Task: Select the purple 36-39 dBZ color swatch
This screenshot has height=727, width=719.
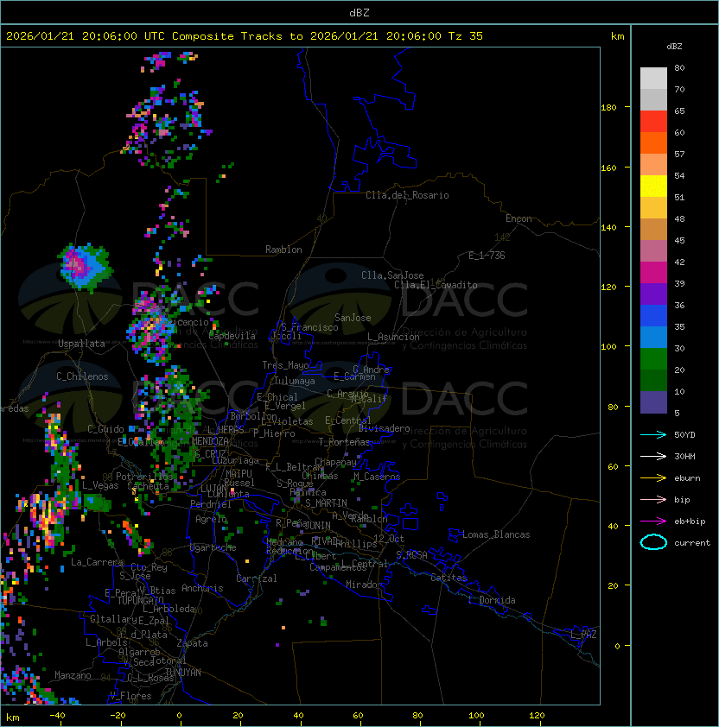Action: pyautogui.click(x=653, y=294)
